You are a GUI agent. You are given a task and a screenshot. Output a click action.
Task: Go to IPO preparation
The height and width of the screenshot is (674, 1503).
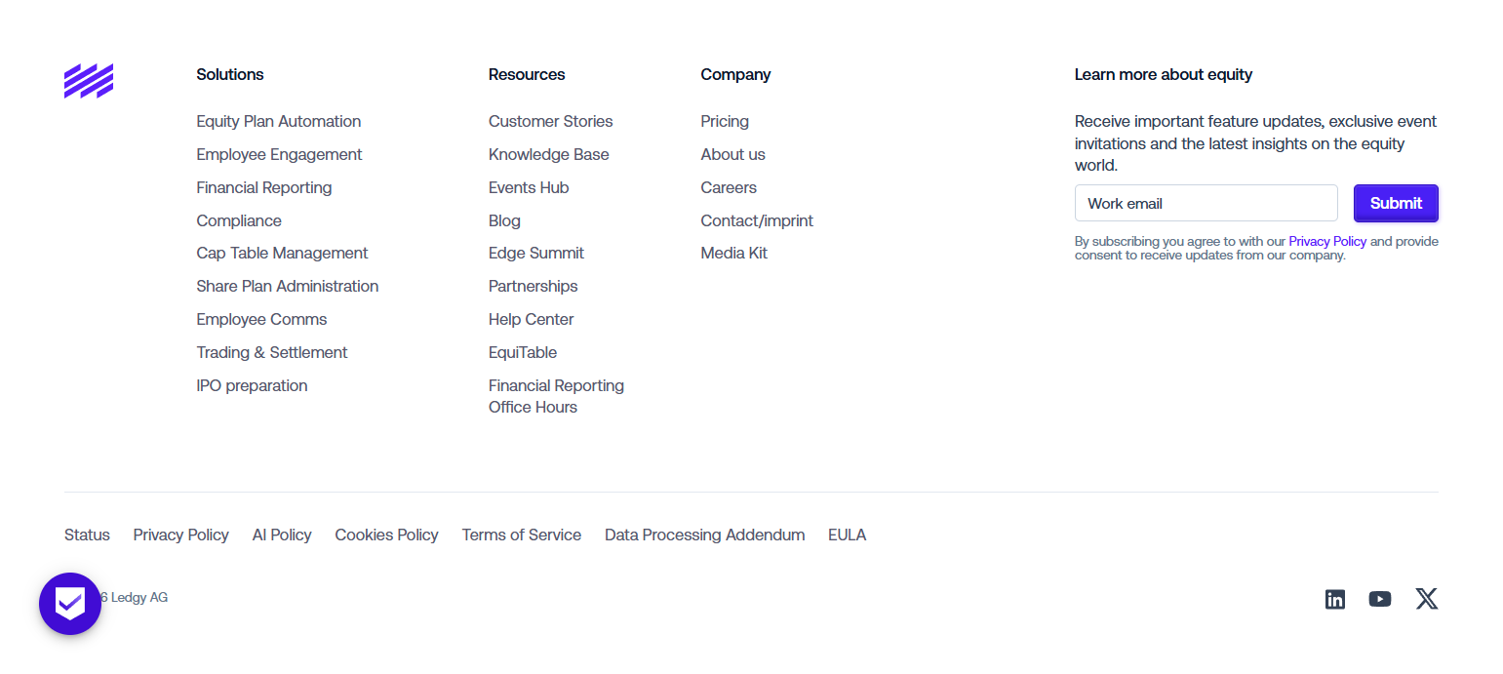252,385
